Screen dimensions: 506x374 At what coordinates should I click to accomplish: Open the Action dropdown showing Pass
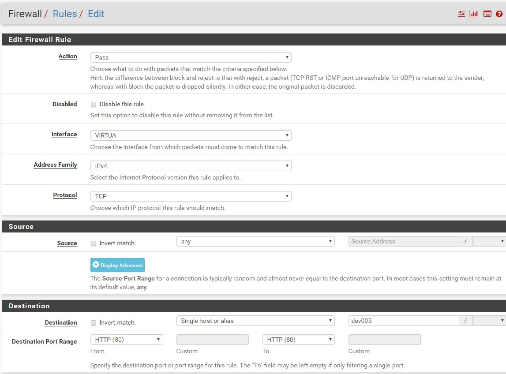point(191,57)
